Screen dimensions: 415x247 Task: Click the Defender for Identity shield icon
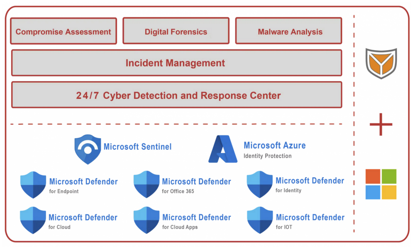click(x=260, y=184)
